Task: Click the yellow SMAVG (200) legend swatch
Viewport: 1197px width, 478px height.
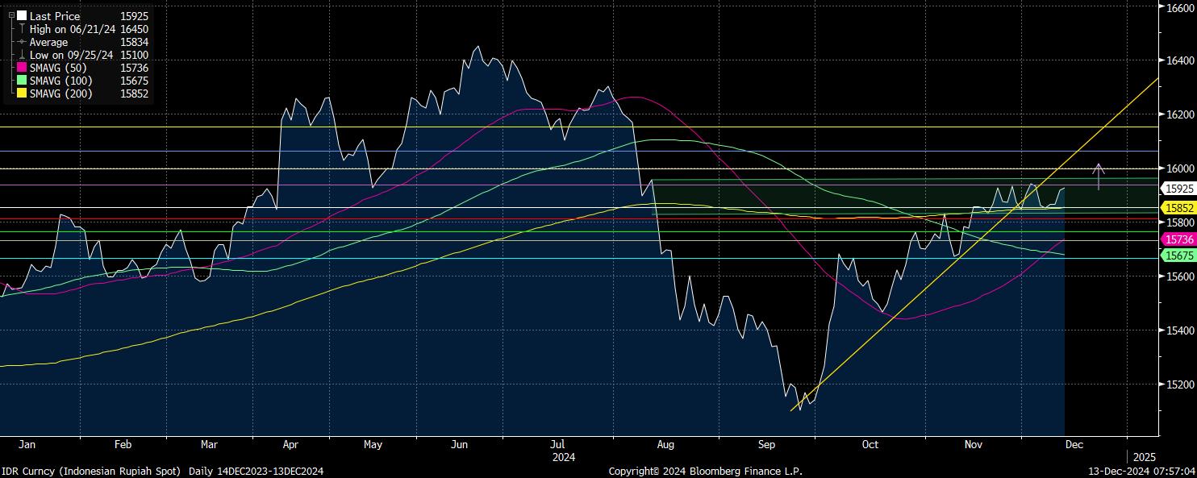Action: (22, 94)
